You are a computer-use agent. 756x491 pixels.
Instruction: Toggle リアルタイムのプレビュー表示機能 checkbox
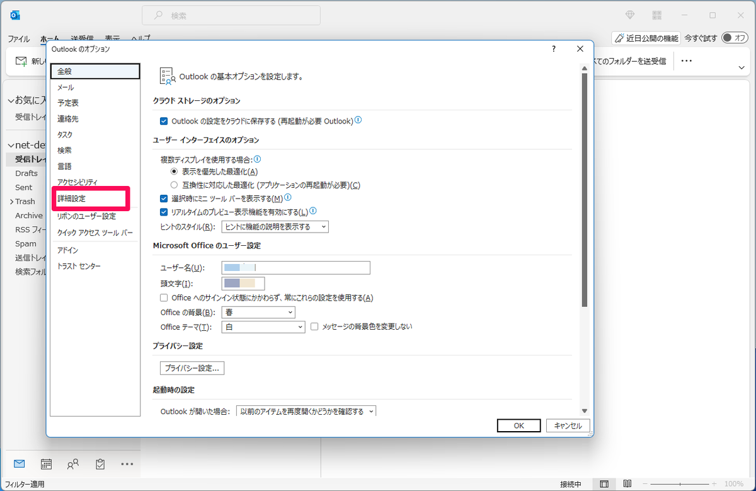[164, 212]
